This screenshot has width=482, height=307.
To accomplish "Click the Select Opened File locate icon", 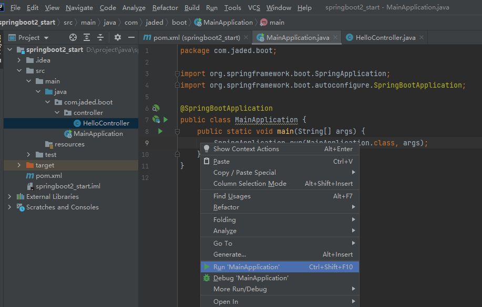I will click(73, 37).
